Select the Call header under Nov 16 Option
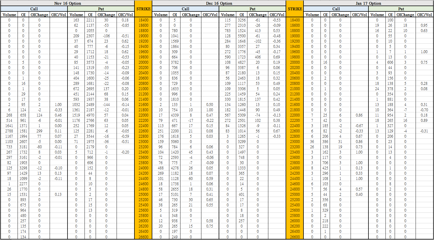Image resolution: width=434 pixels, height=240 pixels. tap(34, 9)
